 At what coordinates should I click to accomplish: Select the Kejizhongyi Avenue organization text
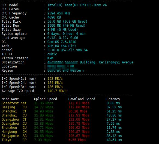click(x=116, y=62)
